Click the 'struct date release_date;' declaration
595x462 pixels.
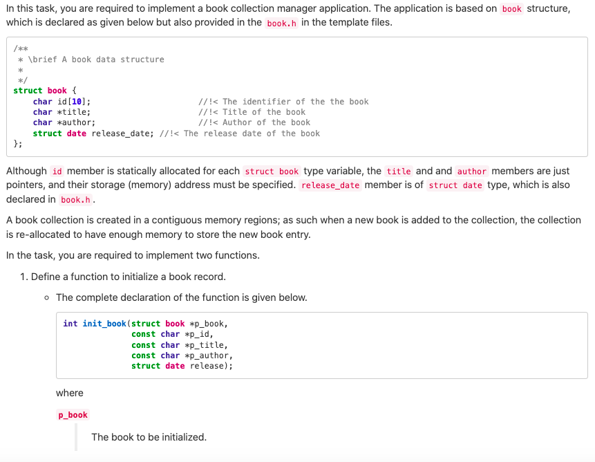93,133
